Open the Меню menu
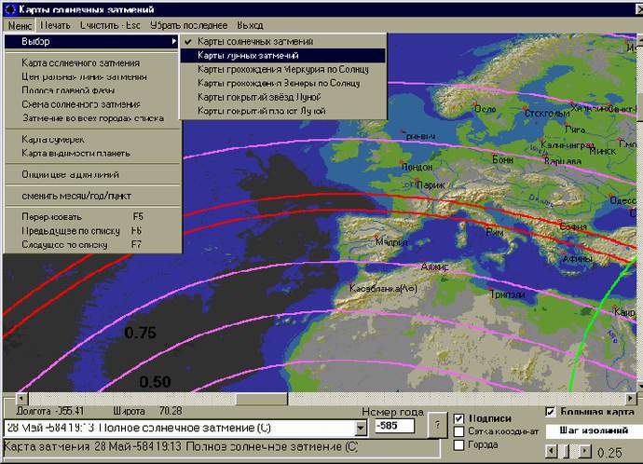Image resolution: width=643 pixels, height=464 pixels. coord(20,25)
